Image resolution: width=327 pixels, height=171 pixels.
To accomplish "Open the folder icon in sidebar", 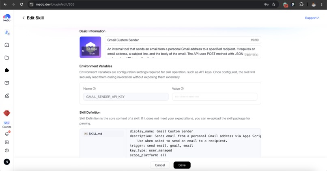I will pos(7,58).
